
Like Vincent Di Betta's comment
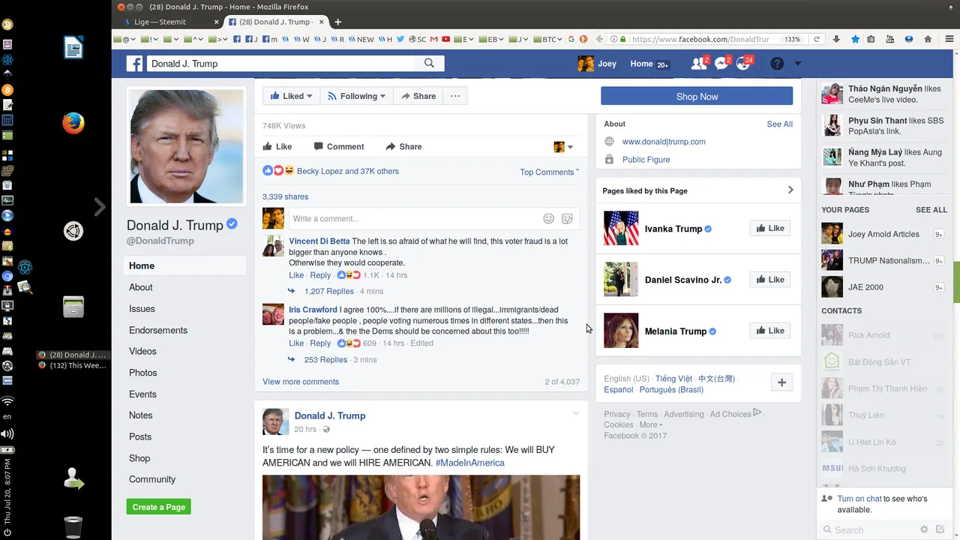[x=296, y=275]
